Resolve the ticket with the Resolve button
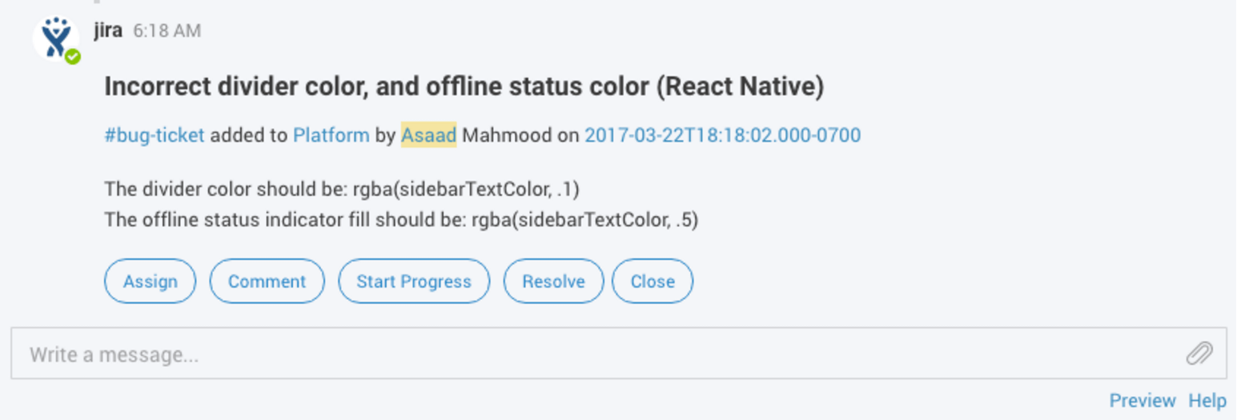 553,282
